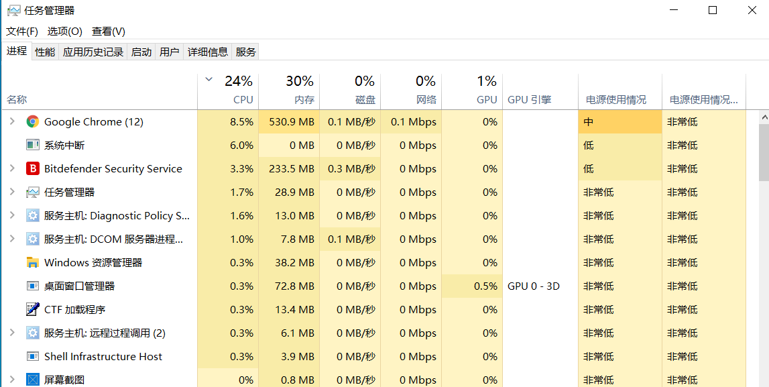Screen dimensions: 769x387
Task: Open the 查看(V) menu
Action: coord(109,32)
